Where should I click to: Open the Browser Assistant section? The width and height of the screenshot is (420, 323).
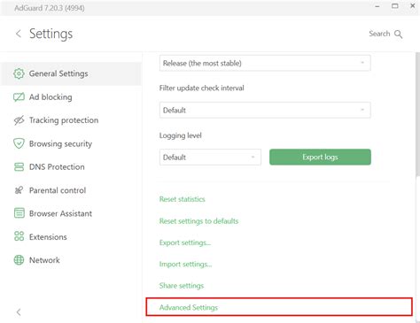coord(71,213)
